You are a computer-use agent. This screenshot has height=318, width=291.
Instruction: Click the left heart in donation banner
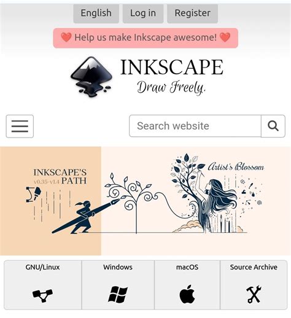[x=66, y=37]
